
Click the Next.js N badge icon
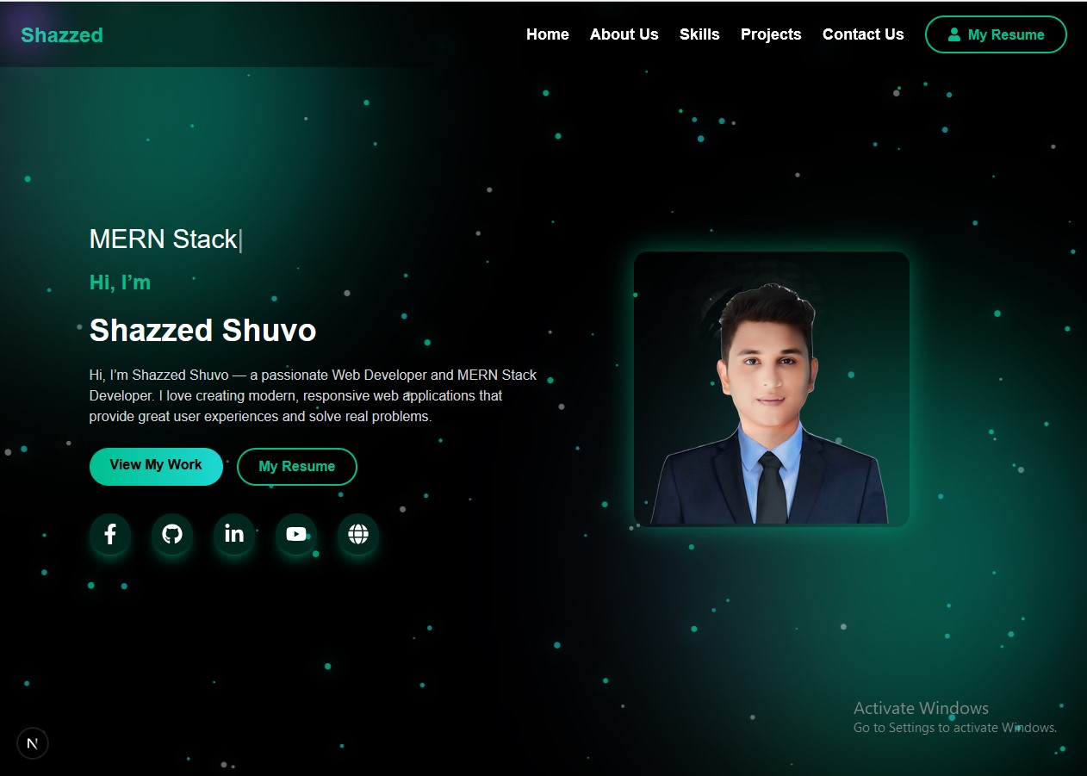[x=33, y=743]
